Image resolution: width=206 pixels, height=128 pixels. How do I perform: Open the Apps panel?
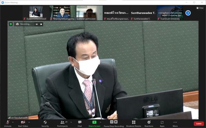point(162,124)
